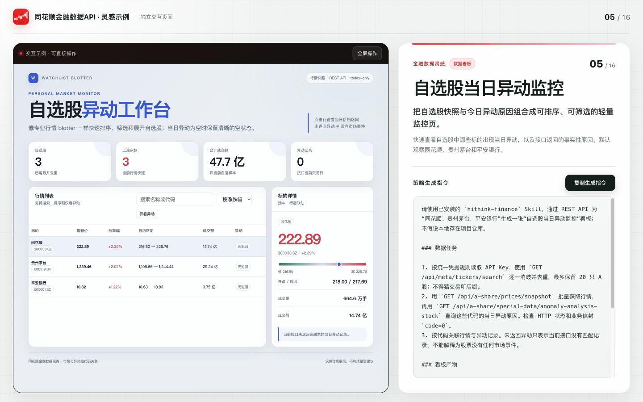
Task: Click the 数据看板 tag pill
Action: (x=462, y=64)
